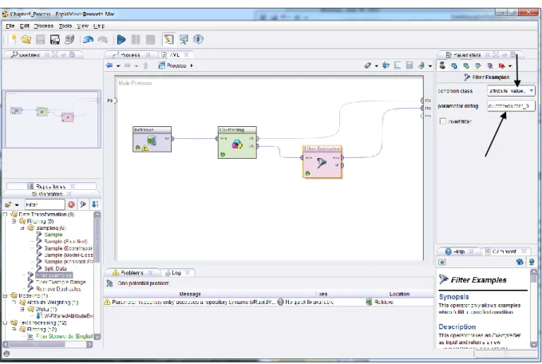Select Sample (Bootstrapping) in the tree
Screen dimensions: 542x364
[68, 248]
